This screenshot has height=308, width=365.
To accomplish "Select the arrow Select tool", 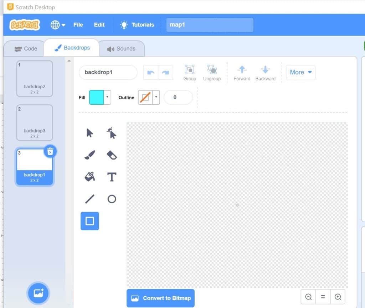I will pos(89,133).
